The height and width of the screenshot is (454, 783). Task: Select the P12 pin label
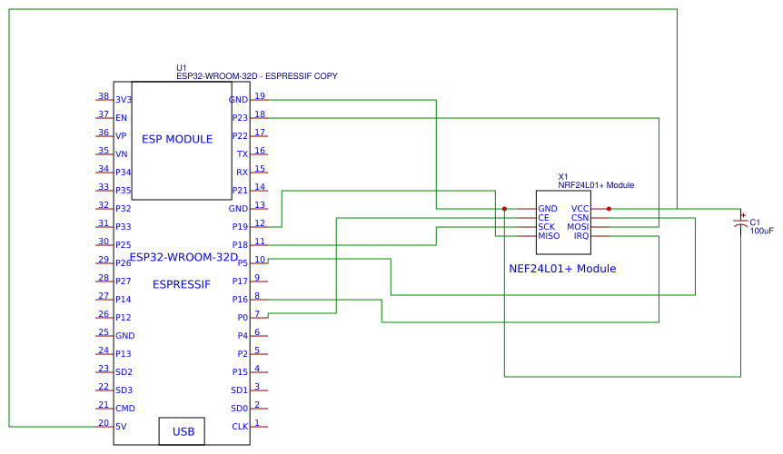pos(124,317)
